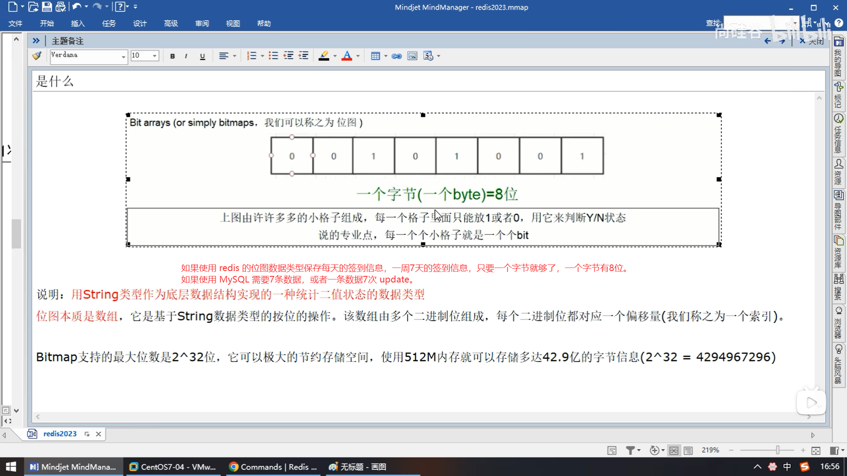This screenshot has height=476, width=847.
Task: Open the Verdana font name dropdown
Action: (x=123, y=56)
